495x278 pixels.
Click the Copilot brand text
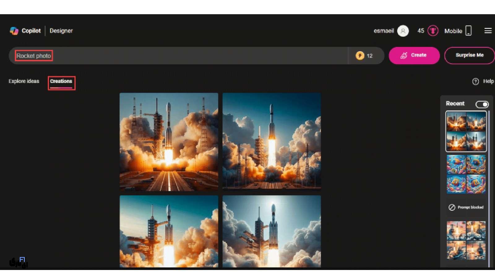[x=31, y=31]
